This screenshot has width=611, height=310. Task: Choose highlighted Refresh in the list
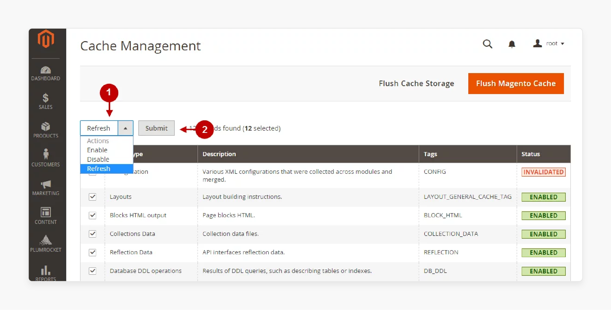pos(107,169)
